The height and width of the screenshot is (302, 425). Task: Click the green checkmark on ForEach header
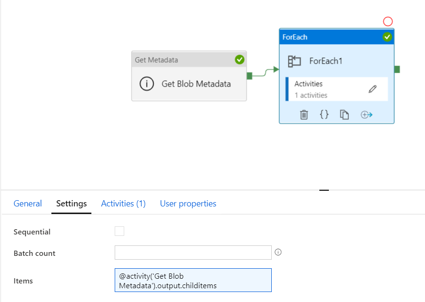pyautogui.click(x=387, y=37)
